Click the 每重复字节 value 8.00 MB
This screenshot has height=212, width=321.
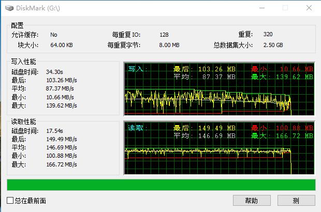pyautogui.click(x=169, y=45)
